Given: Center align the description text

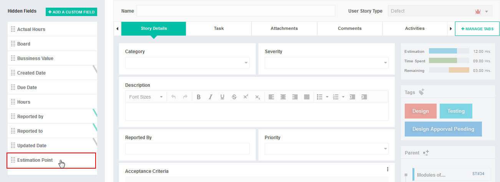Looking at the screenshot, I should [x=283, y=97].
